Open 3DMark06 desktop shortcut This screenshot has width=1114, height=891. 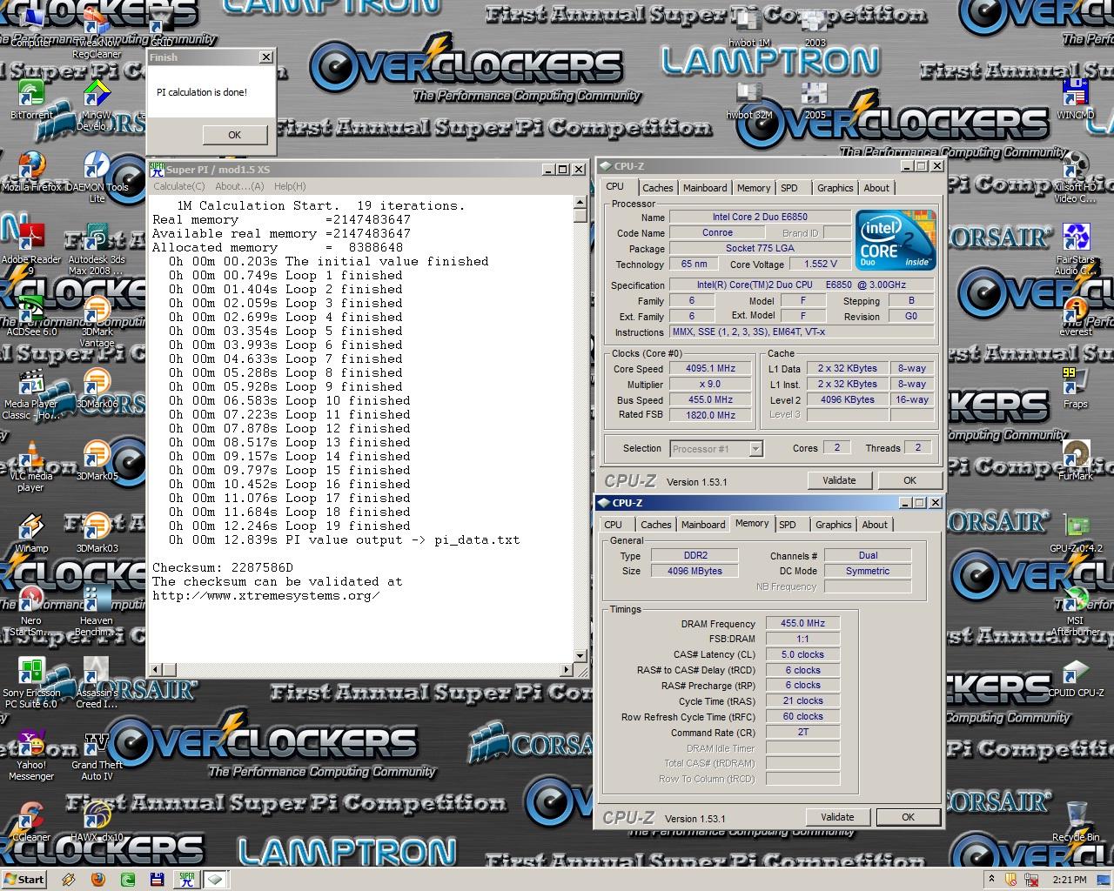tap(97, 387)
